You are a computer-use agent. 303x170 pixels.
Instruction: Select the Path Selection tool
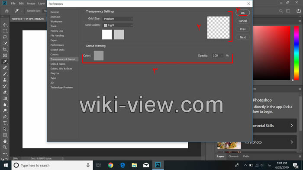[5, 129]
